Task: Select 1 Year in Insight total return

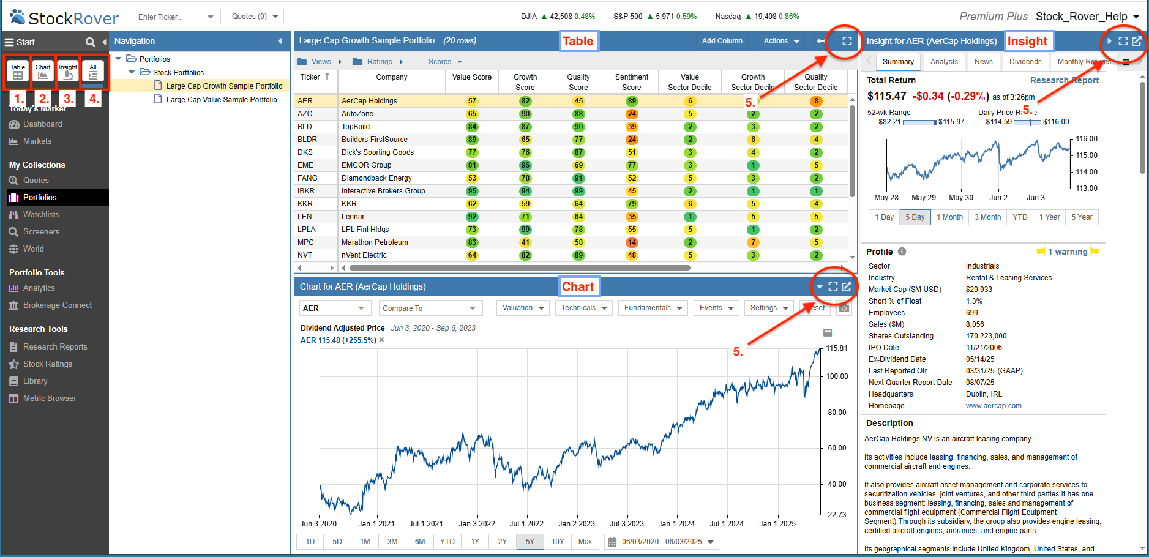Action: click(1049, 217)
